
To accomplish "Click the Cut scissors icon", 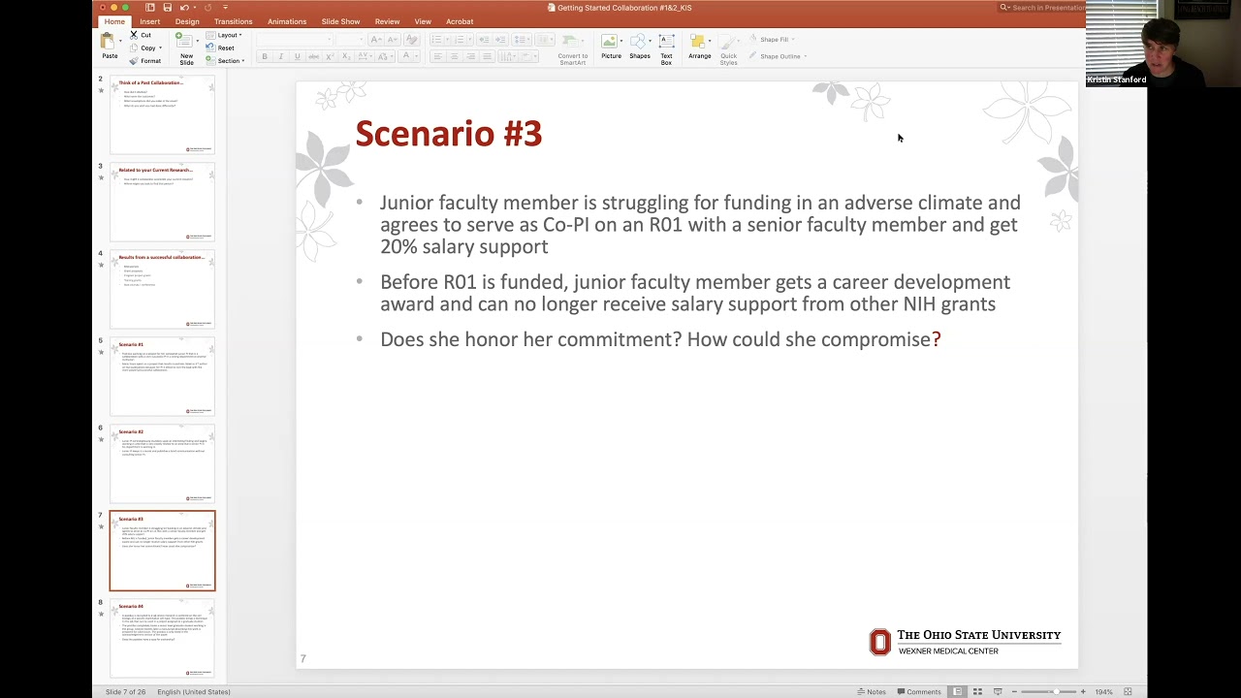I will 134,35.
